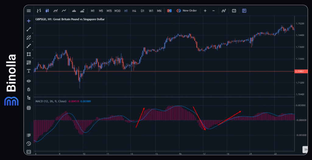Switch to candlestick chart style
This screenshot has height=160, width=312.
pyautogui.click(x=47, y=11)
